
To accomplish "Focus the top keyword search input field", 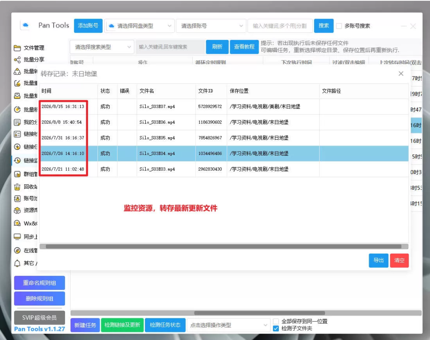I will 280,26.
